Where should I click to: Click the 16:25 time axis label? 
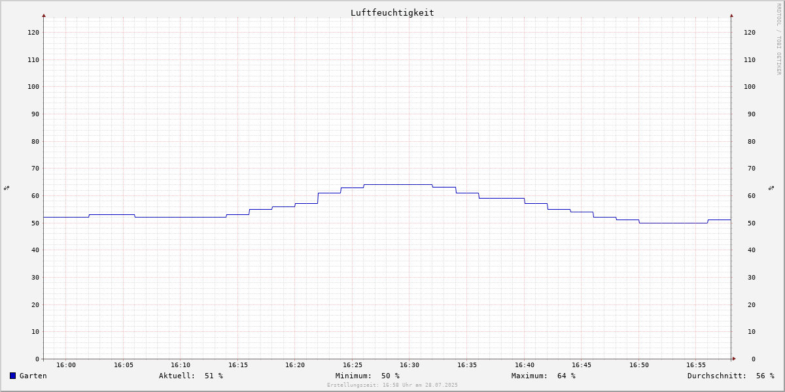click(x=353, y=365)
